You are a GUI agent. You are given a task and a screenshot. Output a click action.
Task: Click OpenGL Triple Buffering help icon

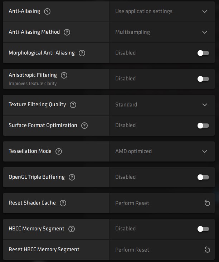tap(72, 177)
